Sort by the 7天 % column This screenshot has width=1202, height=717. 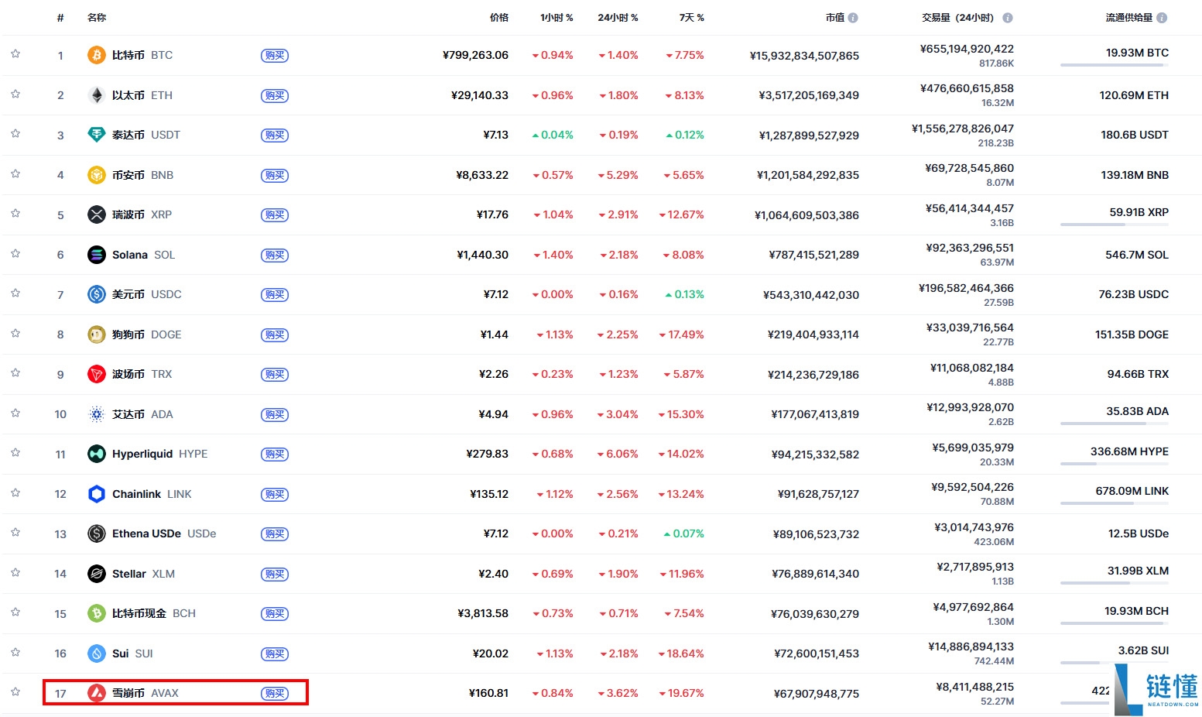click(x=691, y=18)
